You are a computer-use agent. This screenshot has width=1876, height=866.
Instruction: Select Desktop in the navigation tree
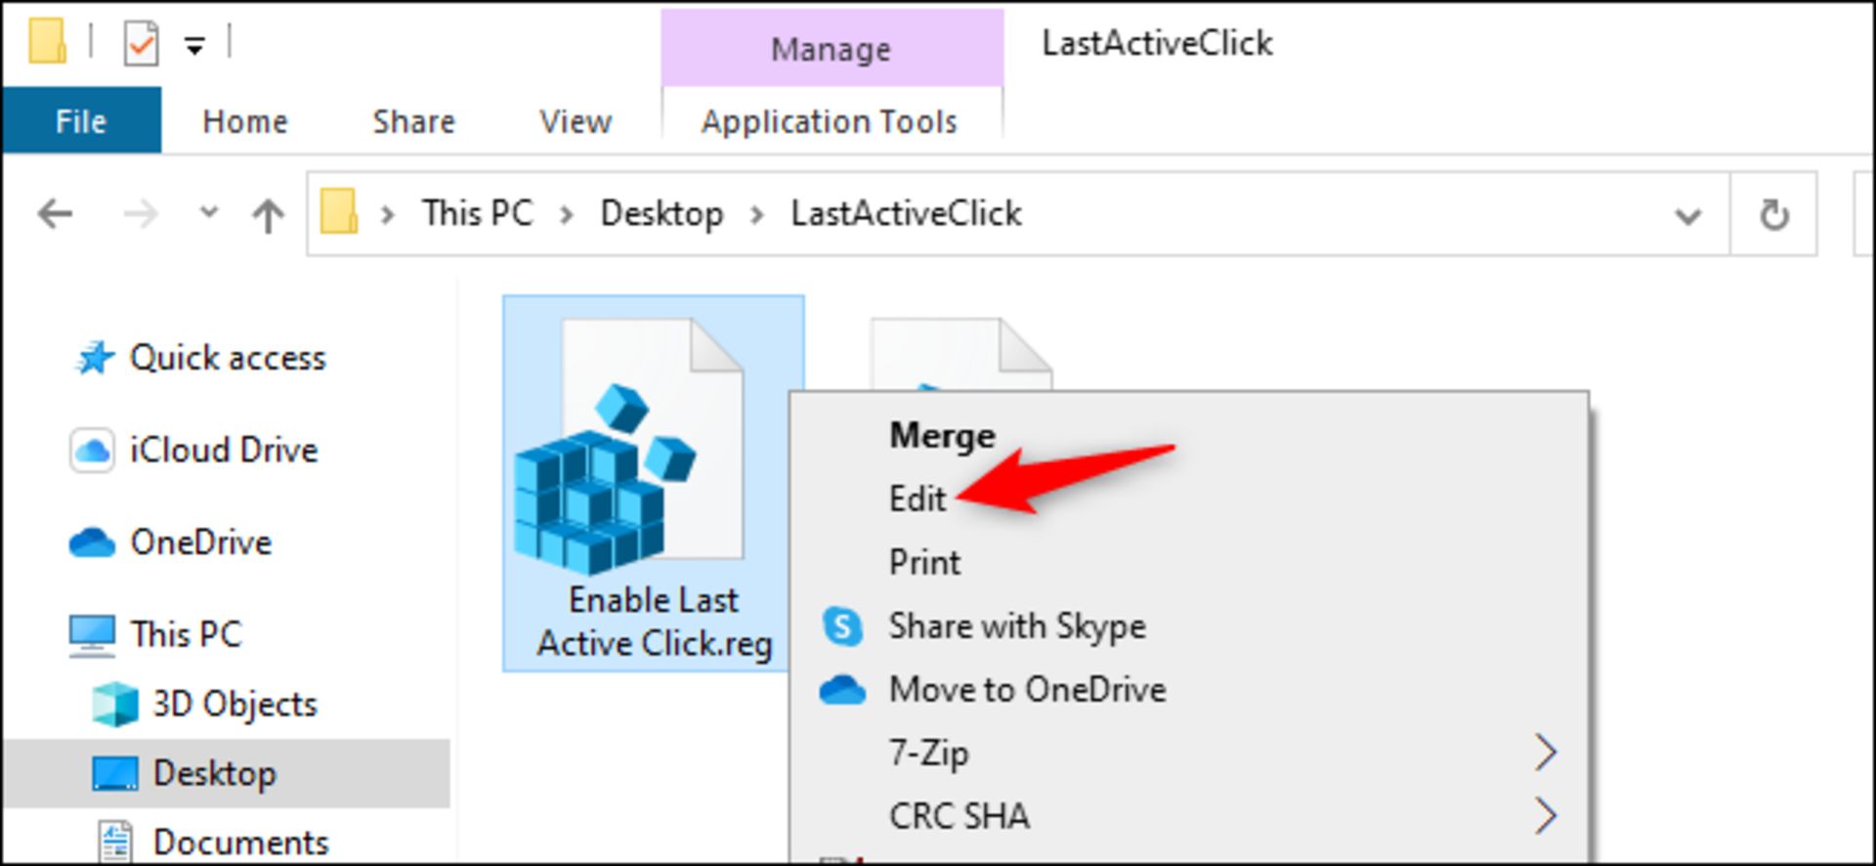click(214, 774)
